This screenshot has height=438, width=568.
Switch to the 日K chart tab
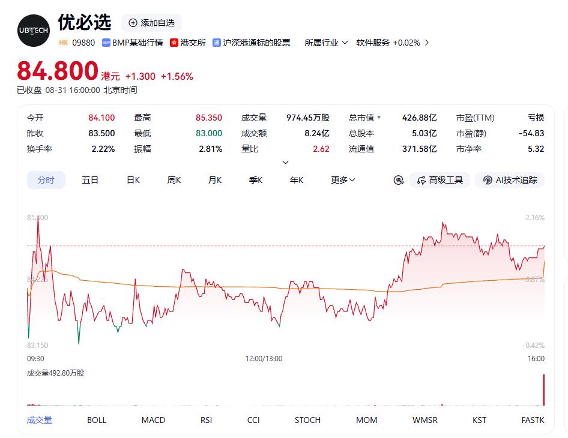(x=133, y=180)
